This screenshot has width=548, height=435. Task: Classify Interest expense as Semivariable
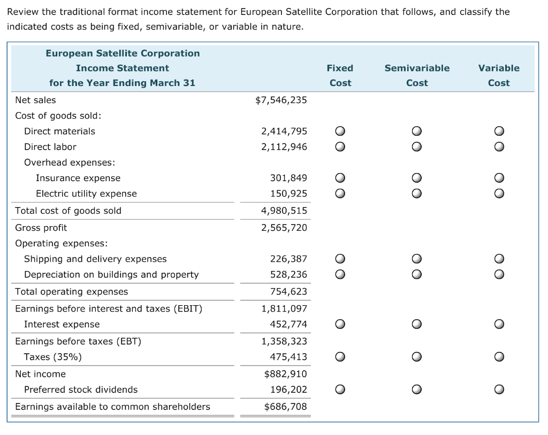[417, 324]
